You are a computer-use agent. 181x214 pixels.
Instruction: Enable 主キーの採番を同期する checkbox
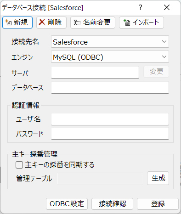point(19,165)
